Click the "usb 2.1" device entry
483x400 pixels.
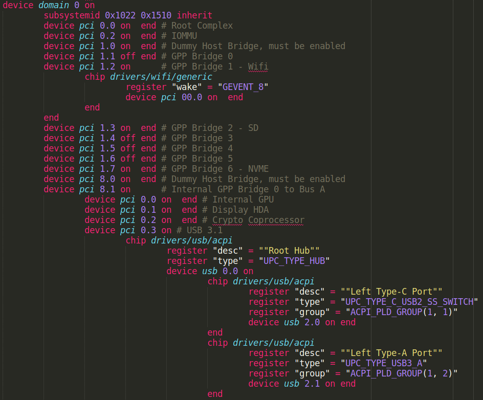[x=302, y=384]
